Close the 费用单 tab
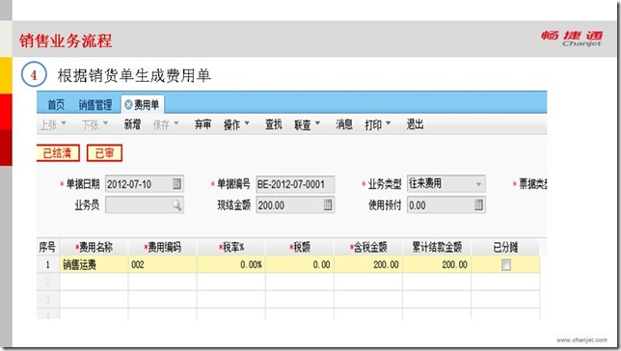 pos(128,104)
